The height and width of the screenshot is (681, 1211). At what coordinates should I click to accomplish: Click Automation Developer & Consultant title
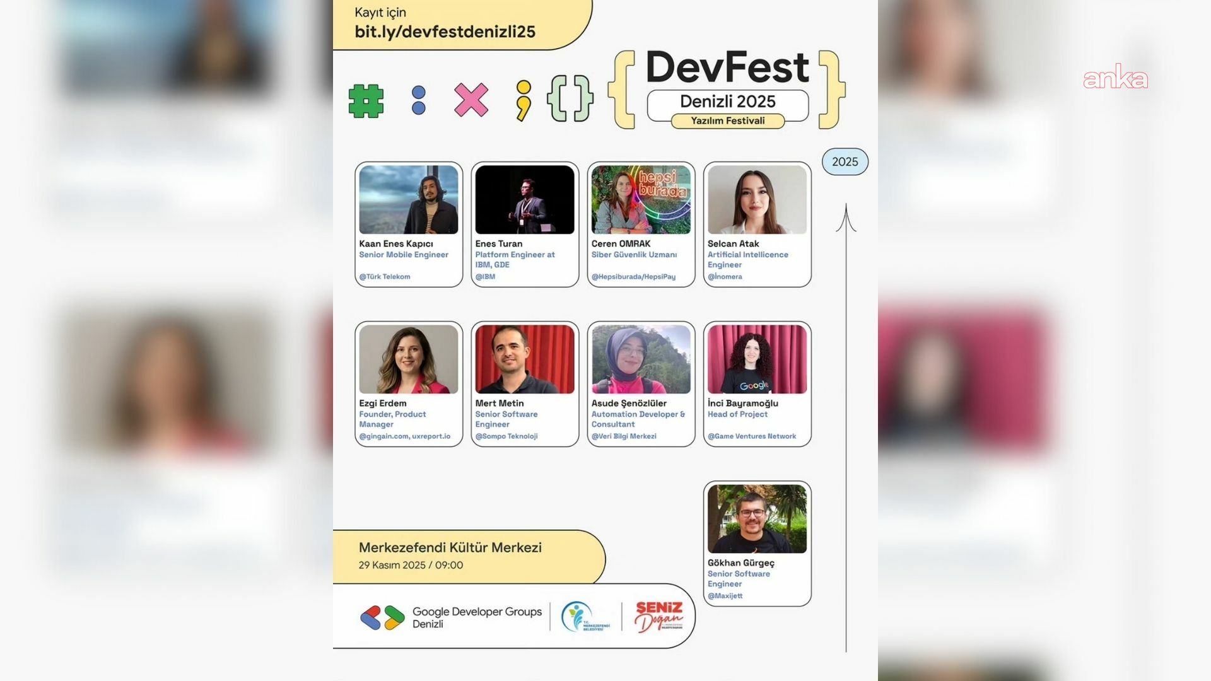click(638, 419)
